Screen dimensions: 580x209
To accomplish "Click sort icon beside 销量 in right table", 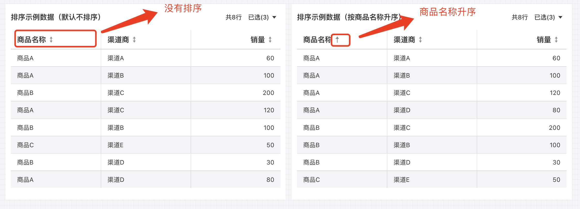I will pyautogui.click(x=556, y=40).
